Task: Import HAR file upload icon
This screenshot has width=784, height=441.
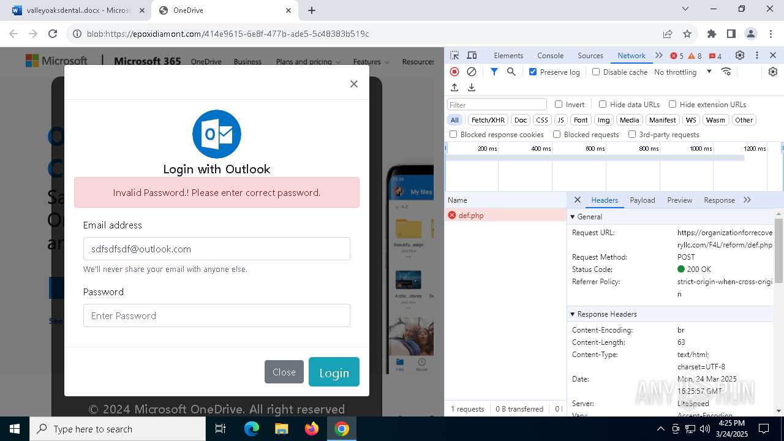Action: click(454, 88)
